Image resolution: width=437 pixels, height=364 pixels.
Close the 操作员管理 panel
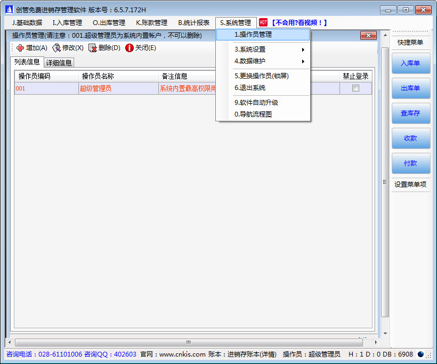point(368,35)
